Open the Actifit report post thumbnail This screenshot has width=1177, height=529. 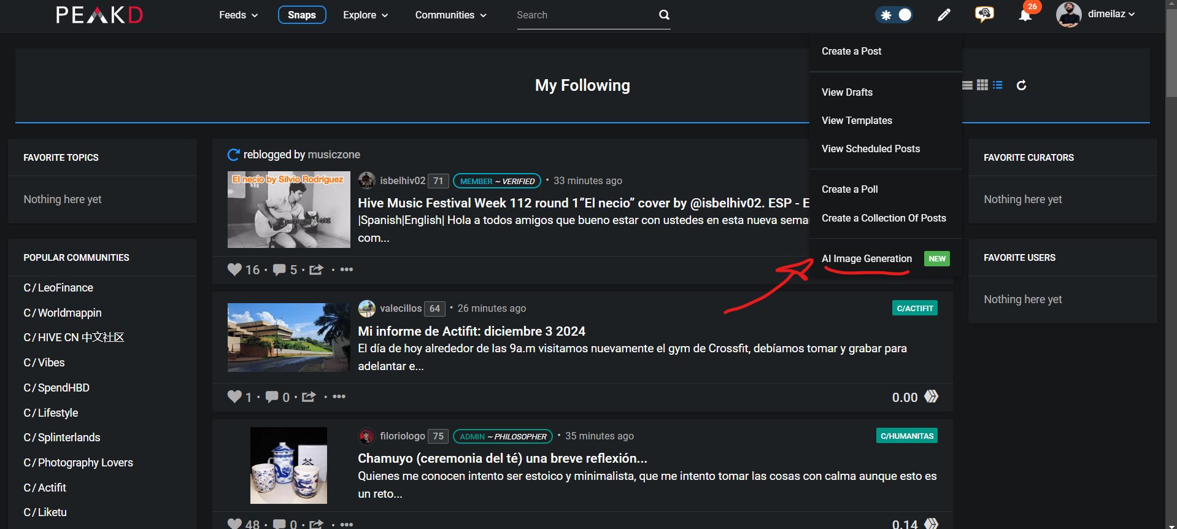coord(288,338)
